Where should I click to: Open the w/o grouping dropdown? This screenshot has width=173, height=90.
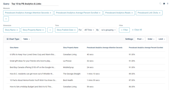[108, 30]
